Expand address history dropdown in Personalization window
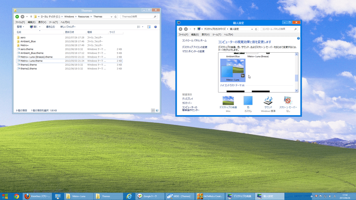The image size is (356, 200). click(x=252, y=29)
